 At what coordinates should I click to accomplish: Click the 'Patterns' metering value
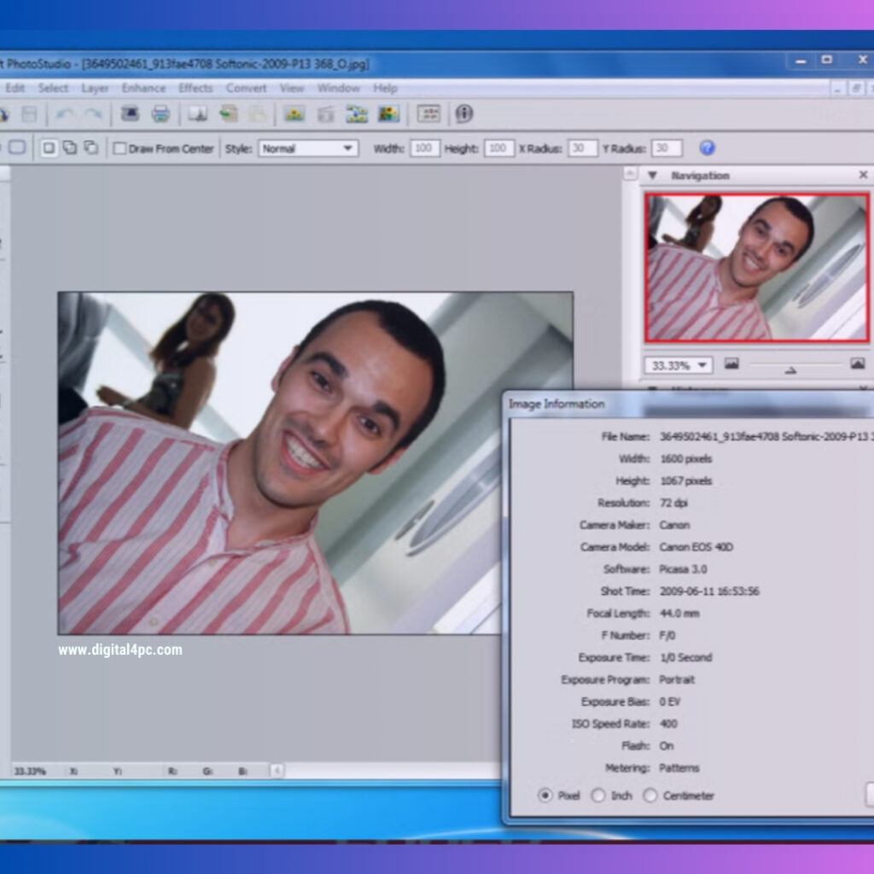pyautogui.click(x=679, y=768)
